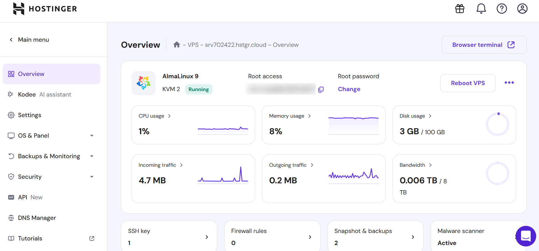This screenshot has width=539, height=251.
Task: Click the AlmaLinux 9 title text
Action: click(180, 76)
